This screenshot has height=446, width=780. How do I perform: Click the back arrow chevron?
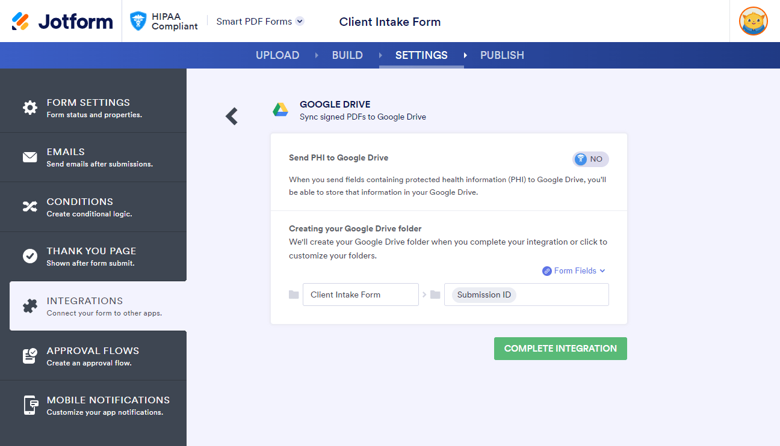pos(232,116)
